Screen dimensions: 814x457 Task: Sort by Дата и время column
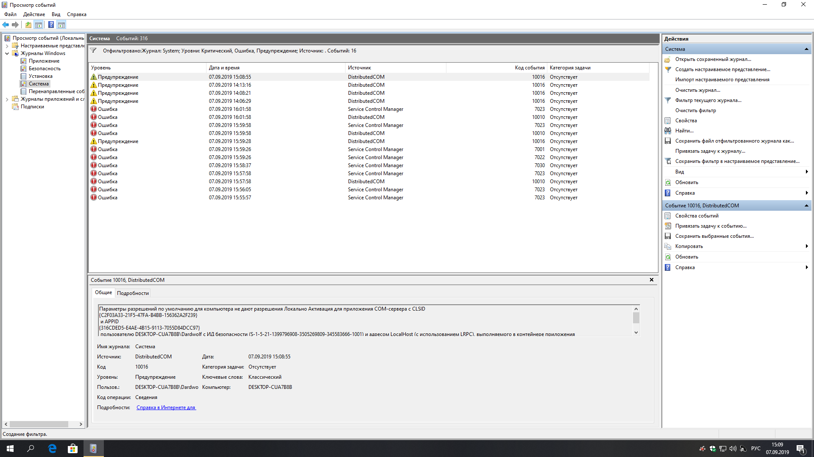pyautogui.click(x=276, y=68)
